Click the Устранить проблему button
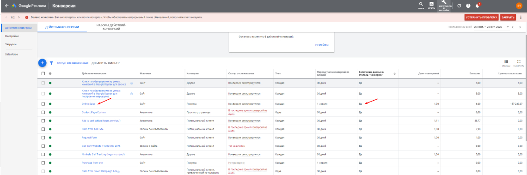This screenshot has height=175, width=527. 481,17
